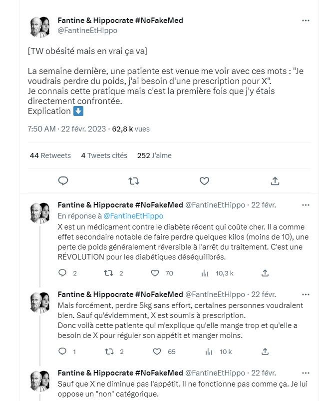
Task: Like the main tweet with heart icon
Action: coord(204,181)
